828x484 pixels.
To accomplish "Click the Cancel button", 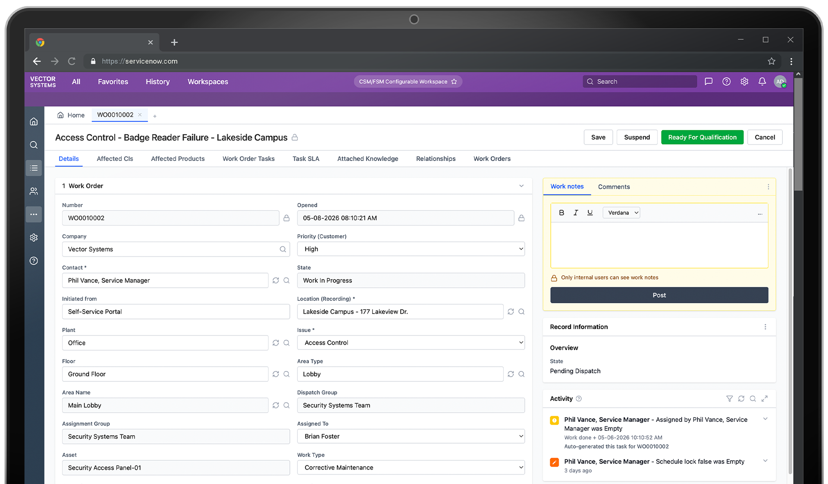I will tap(765, 137).
